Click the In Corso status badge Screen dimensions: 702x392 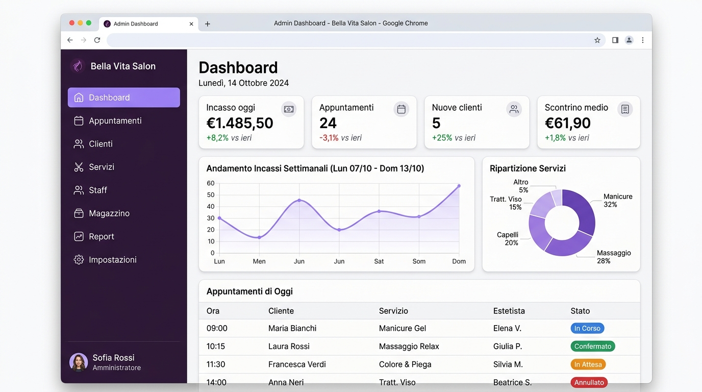pyautogui.click(x=587, y=328)
